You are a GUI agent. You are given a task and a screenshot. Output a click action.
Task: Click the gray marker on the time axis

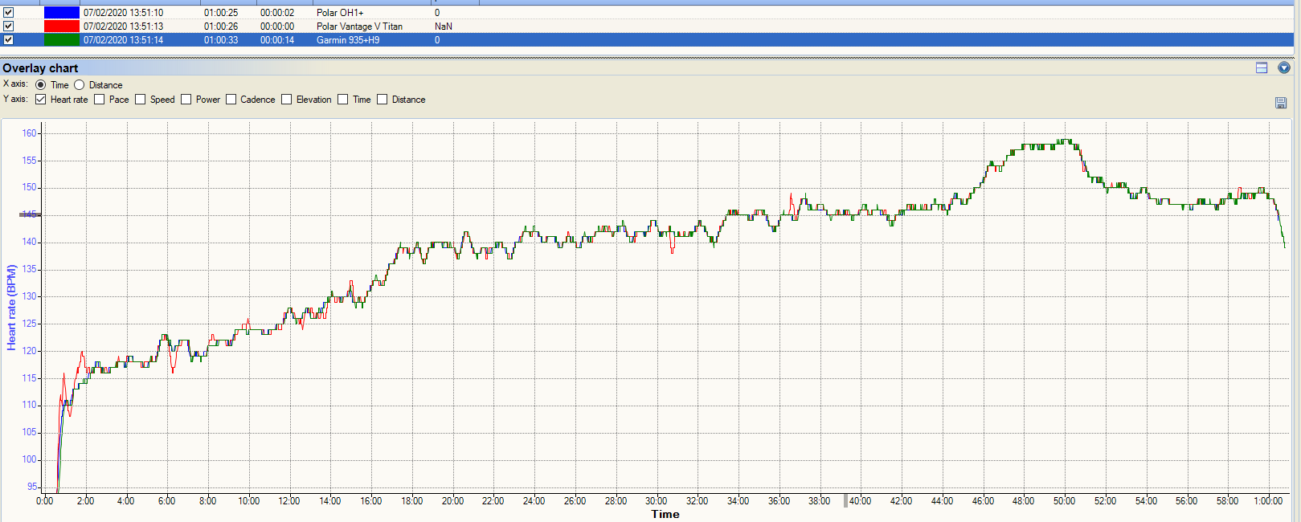tap(845, 501)
